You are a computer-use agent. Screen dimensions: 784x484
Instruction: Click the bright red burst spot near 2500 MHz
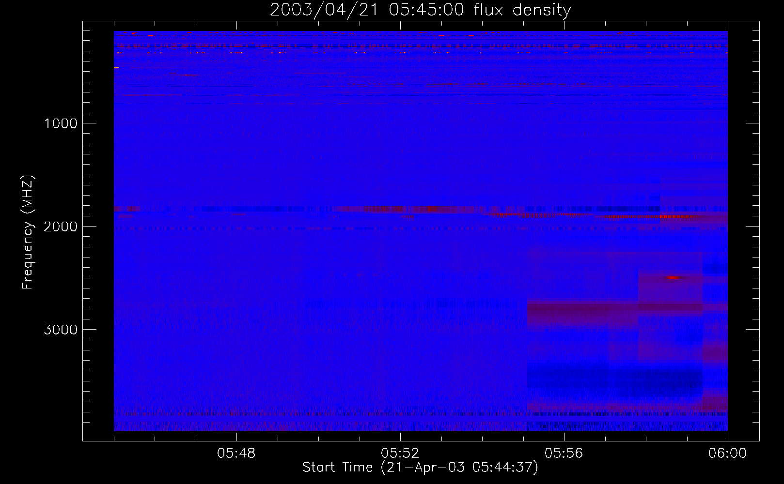pyautogui.click(x=674, y=278)
